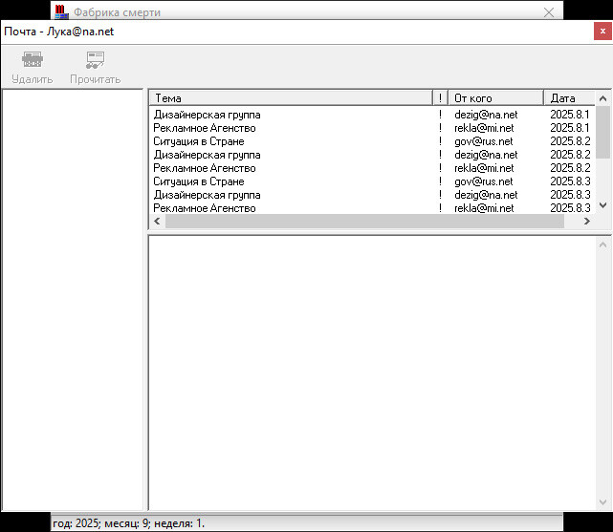Select the Ситуация в Стране message dated 2025.8.3
The image size is (613, 532).
[371, 181]
